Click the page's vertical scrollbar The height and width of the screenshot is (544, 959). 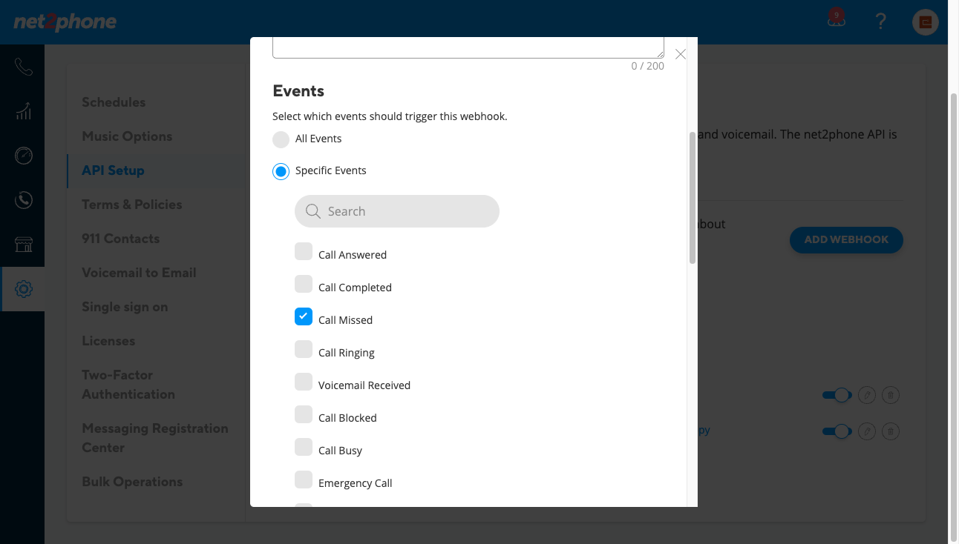pyautogui.click(x=954, y=319)
